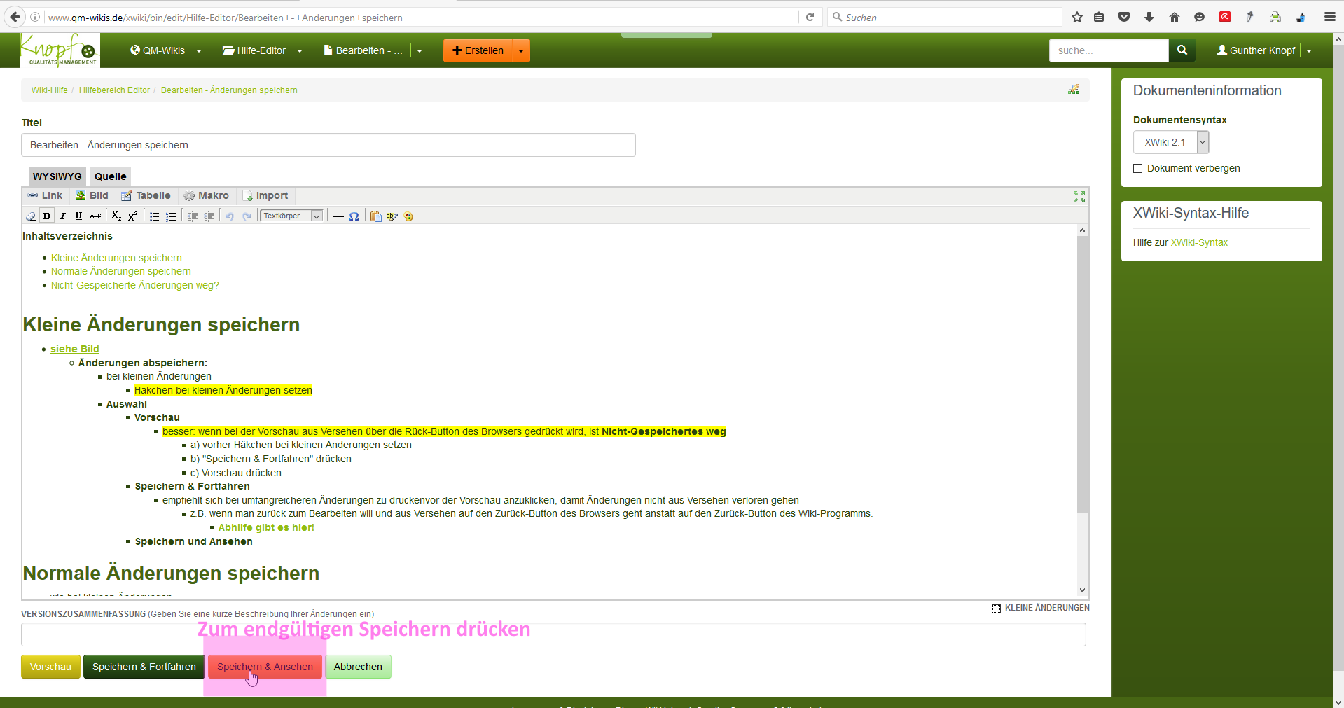
Task: Expand the Erstellen dropdown arrow
Action: pos(520,50)
